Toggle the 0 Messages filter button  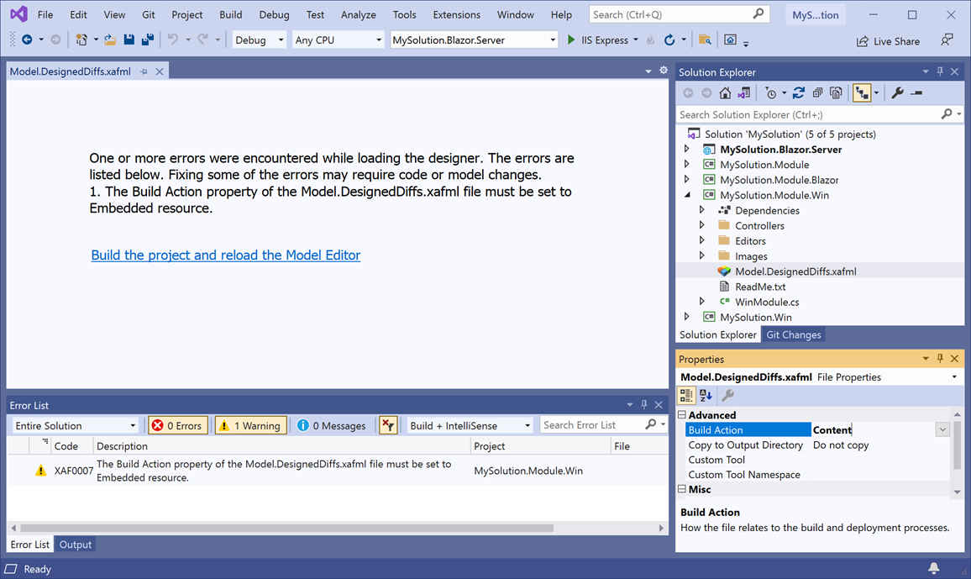[331, 425]
